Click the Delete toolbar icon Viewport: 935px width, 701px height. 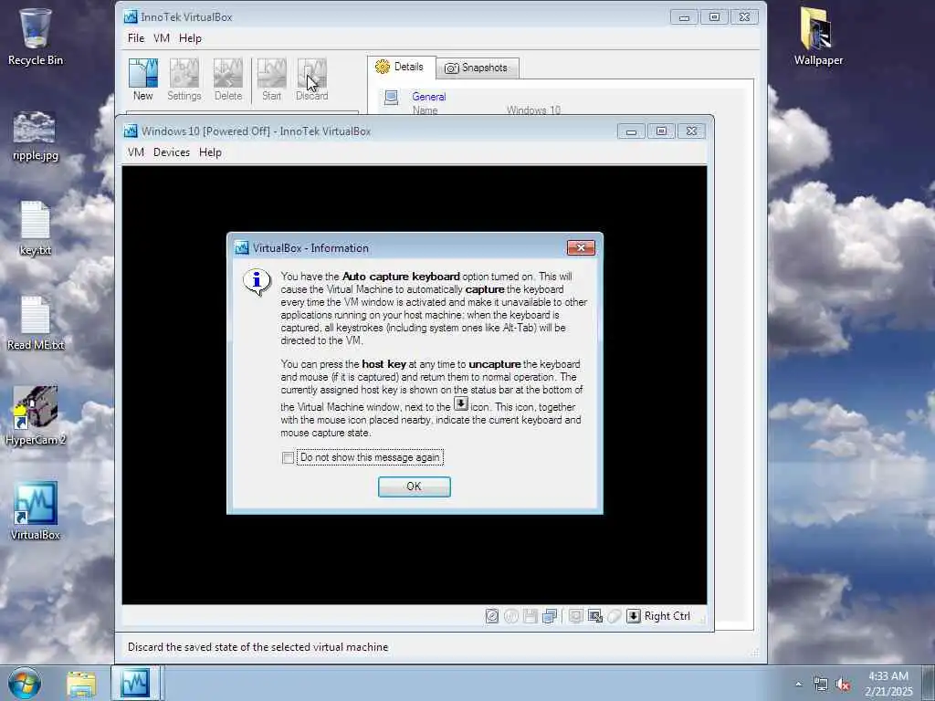click(x=227, y=79)
